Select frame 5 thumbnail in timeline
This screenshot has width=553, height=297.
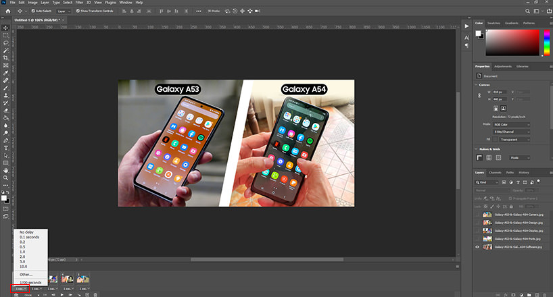coord(83,279)
